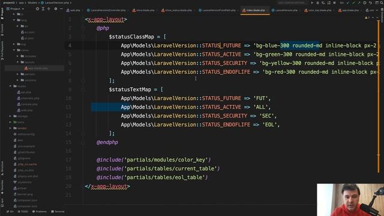Switch to LaravelVersionsController.php tab
Image resolution: width=384 pixels, height=216 pixels.
[106, 10]
